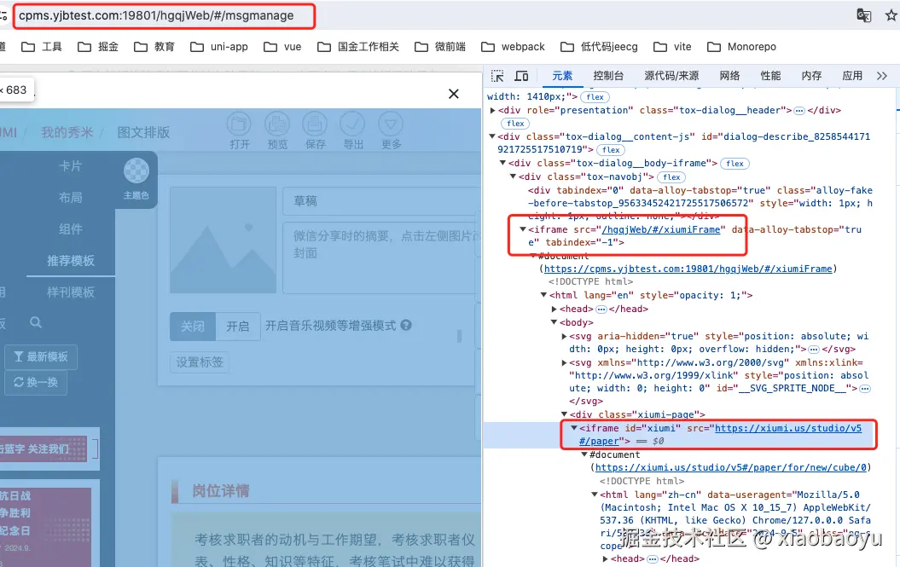
Task: Select the 推荐模板 sidebar tab
Action: [71, 261]
